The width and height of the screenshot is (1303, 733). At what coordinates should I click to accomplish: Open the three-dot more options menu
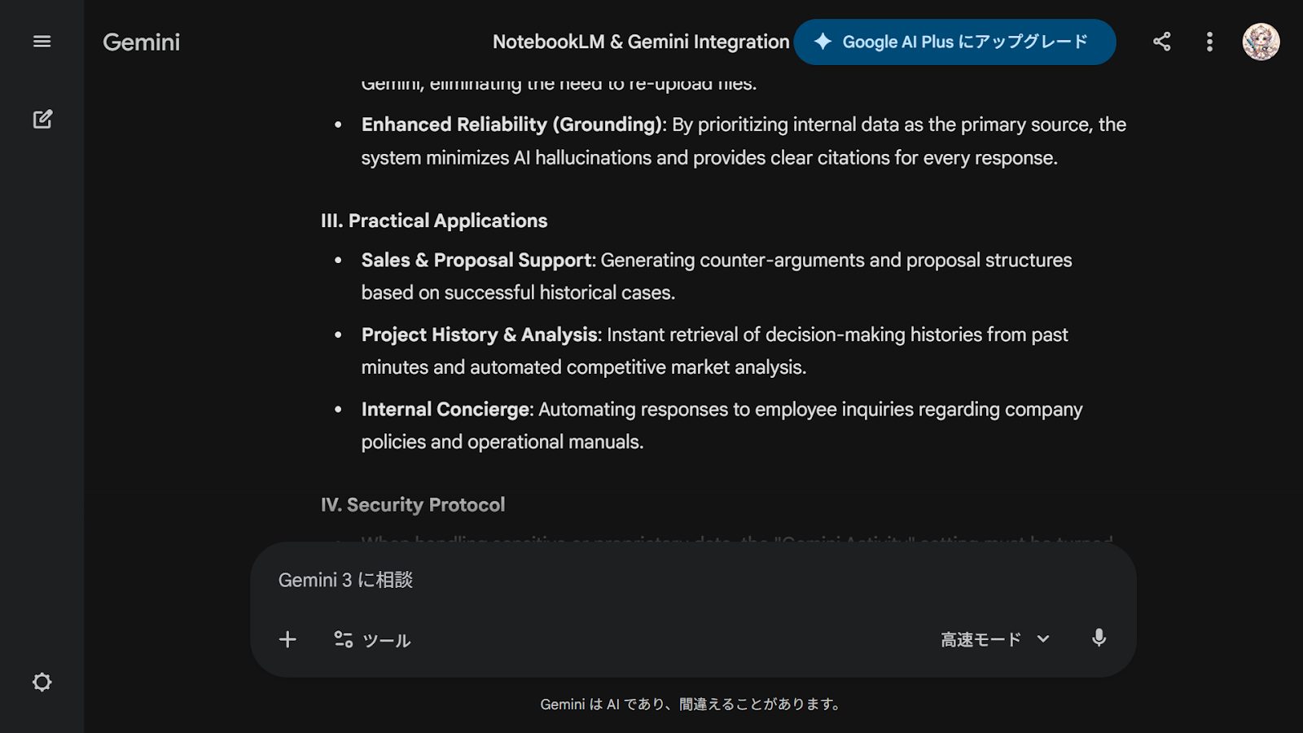coord(1209,42)
